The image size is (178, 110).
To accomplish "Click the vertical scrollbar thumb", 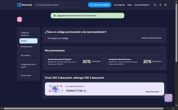I will pyautogui.click(x=176, y=33).
